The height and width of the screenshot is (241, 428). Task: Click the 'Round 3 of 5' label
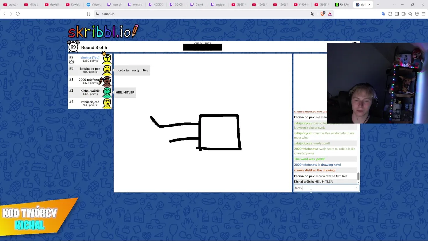[94, 47]
